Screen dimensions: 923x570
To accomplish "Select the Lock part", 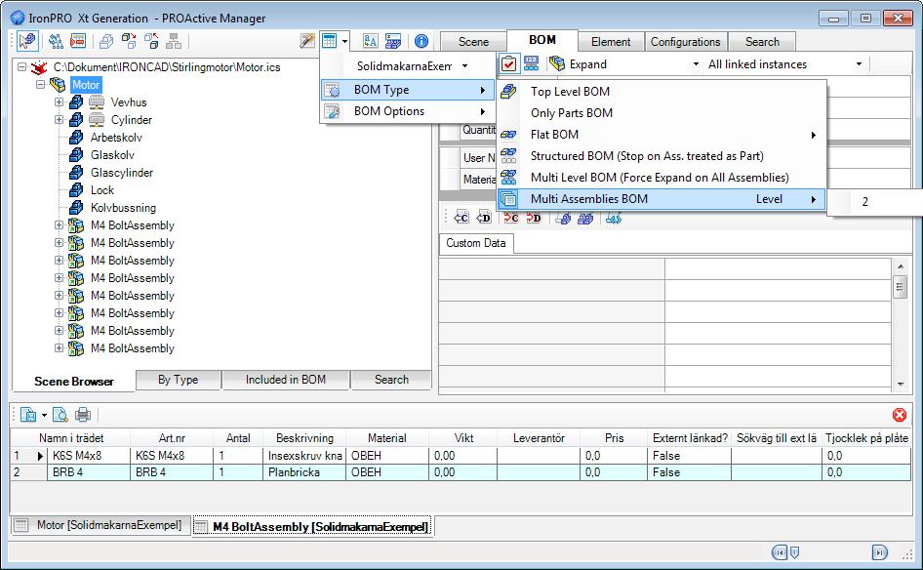I will coord(102,190).
